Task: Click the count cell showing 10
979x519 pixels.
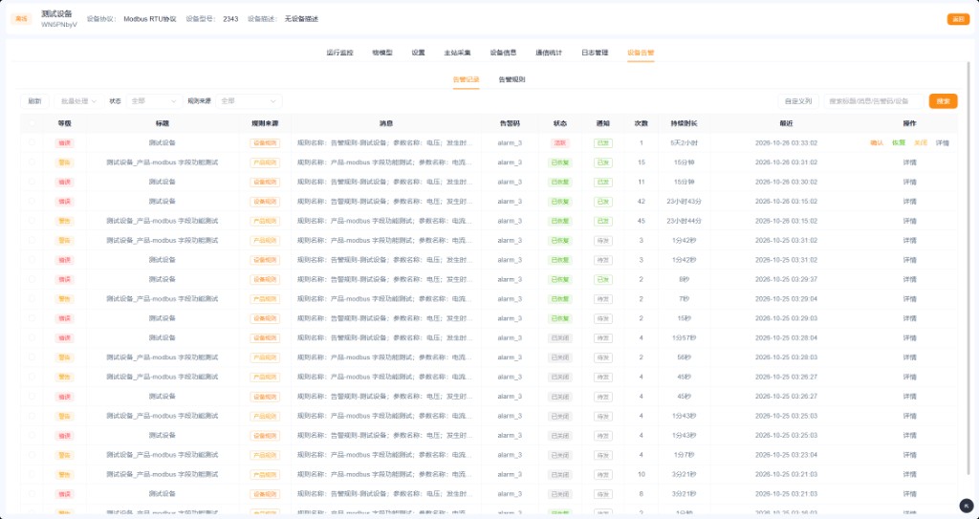Action: [x=642, y=475]
